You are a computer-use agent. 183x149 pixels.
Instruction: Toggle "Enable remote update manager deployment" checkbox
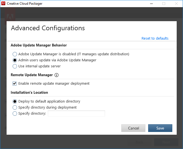click(x=15, y=84)
